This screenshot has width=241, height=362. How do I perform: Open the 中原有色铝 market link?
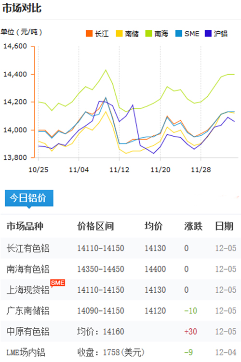[x=28, y=332]
